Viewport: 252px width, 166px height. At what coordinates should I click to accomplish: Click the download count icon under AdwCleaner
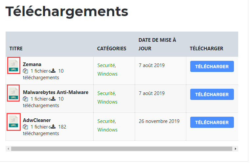[x=53, y=127]
